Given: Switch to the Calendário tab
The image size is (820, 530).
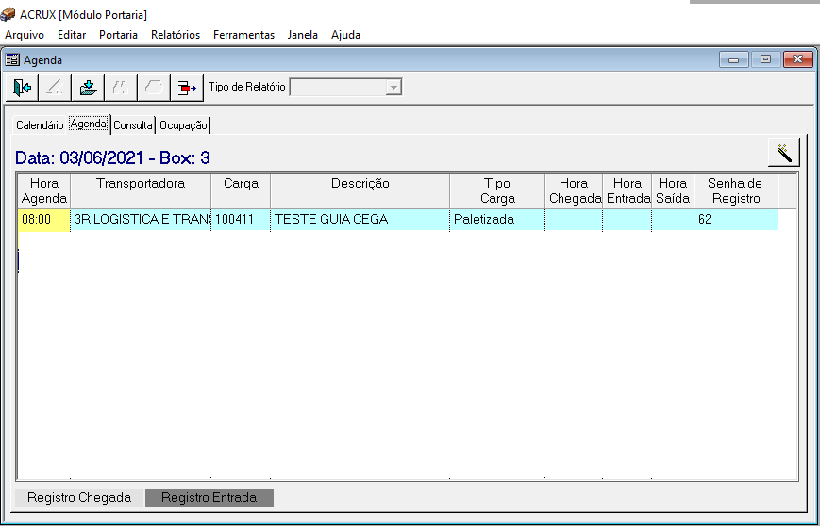Looking at the screenshot, I should tap(40, 124).
